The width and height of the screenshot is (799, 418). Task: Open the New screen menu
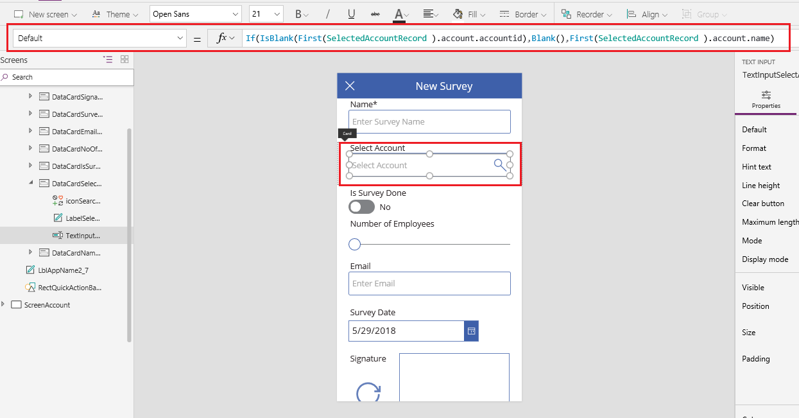coord(44,13)
